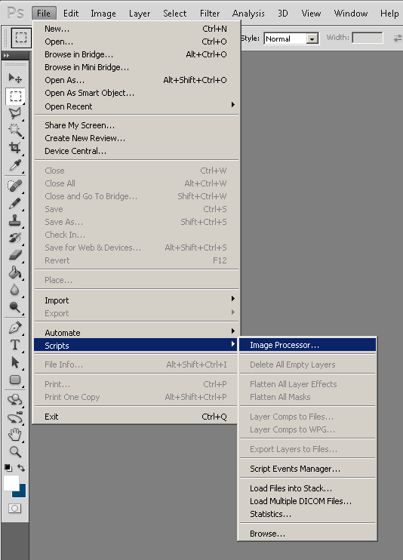
Task: Select the Rounded Rectangle shape tool
Action: (15, 380)
